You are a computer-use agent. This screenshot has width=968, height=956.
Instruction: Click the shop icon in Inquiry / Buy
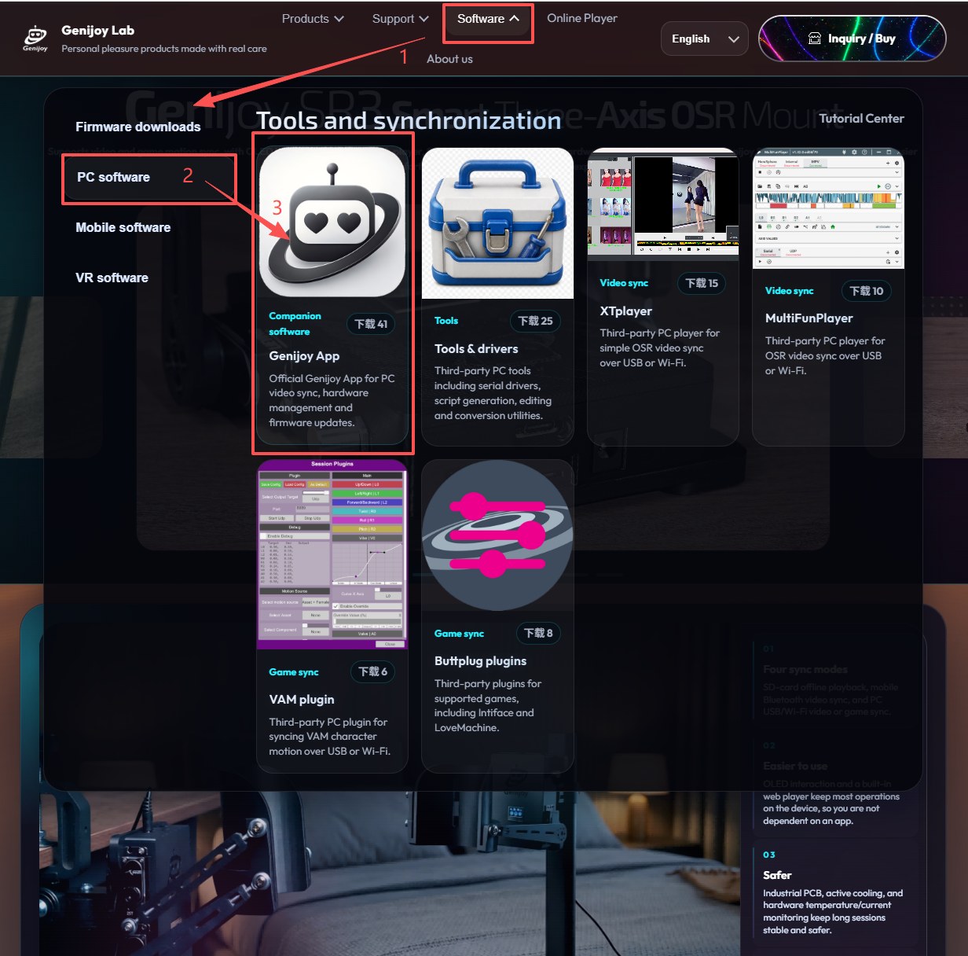[815, 39]
